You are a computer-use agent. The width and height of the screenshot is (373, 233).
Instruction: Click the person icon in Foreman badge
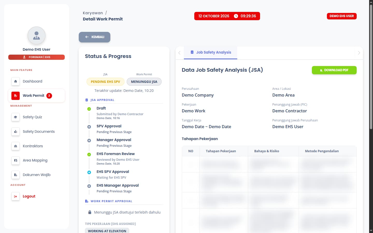click(24, 57)
